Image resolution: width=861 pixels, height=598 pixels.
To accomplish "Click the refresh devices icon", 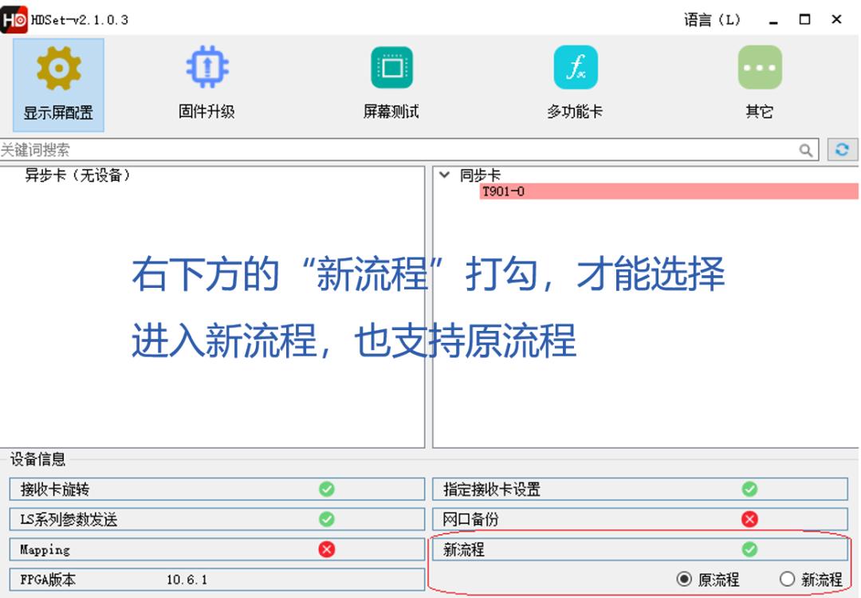I will [843, 150].
